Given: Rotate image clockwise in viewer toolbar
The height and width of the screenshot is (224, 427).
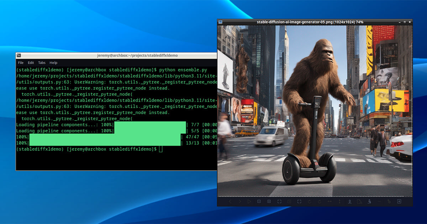Looking at the screenshot, I should tap(320, 202).
